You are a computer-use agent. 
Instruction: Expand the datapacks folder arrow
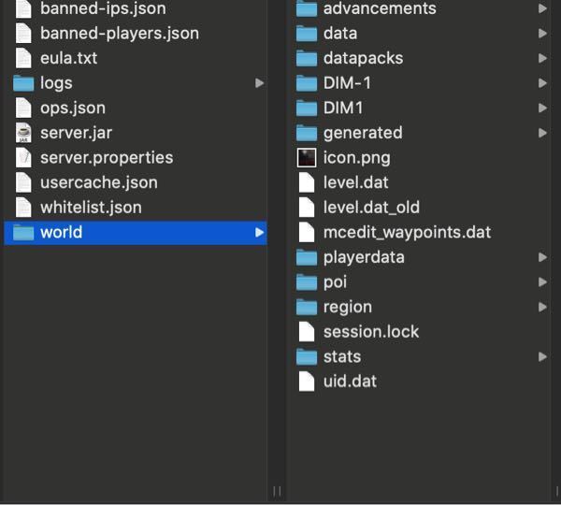click(x=542, y=58)
